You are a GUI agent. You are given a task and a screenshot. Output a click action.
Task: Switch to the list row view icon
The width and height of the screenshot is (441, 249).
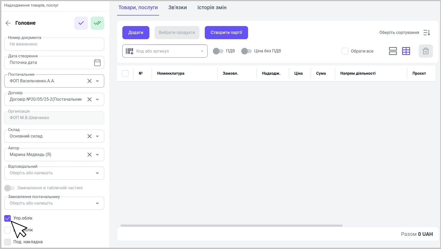[x=393, y=51]
